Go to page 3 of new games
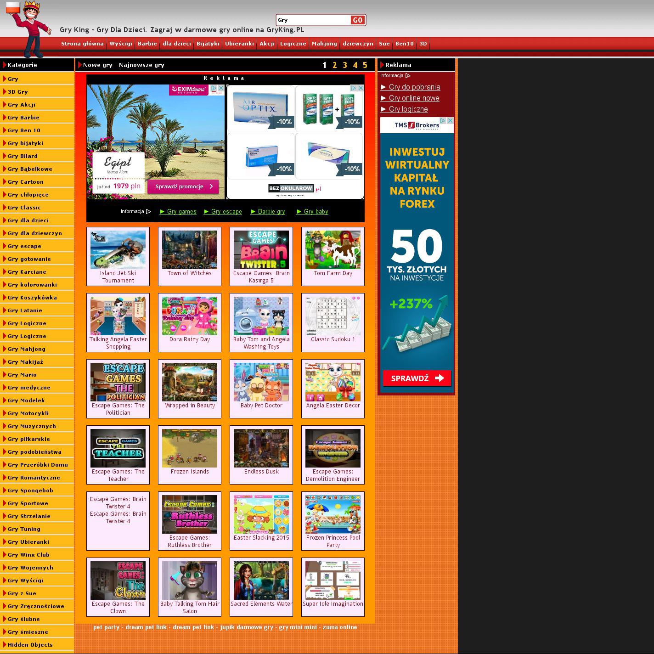The image size is (654, 654). 345,65
